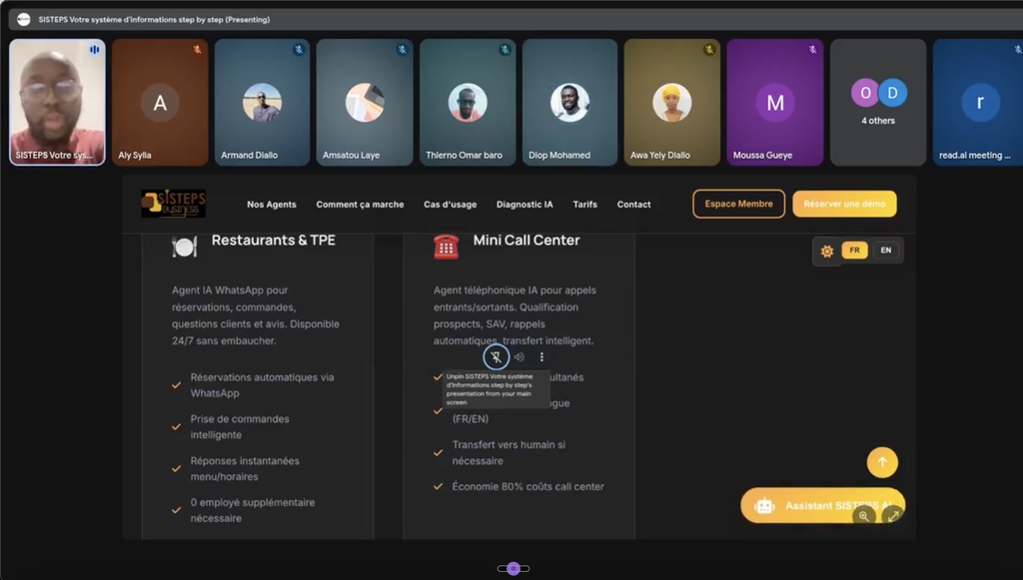Viewport: 1023px width, 580px height.
Task: Click the Espace Membre button
Action: click(737, 204)
